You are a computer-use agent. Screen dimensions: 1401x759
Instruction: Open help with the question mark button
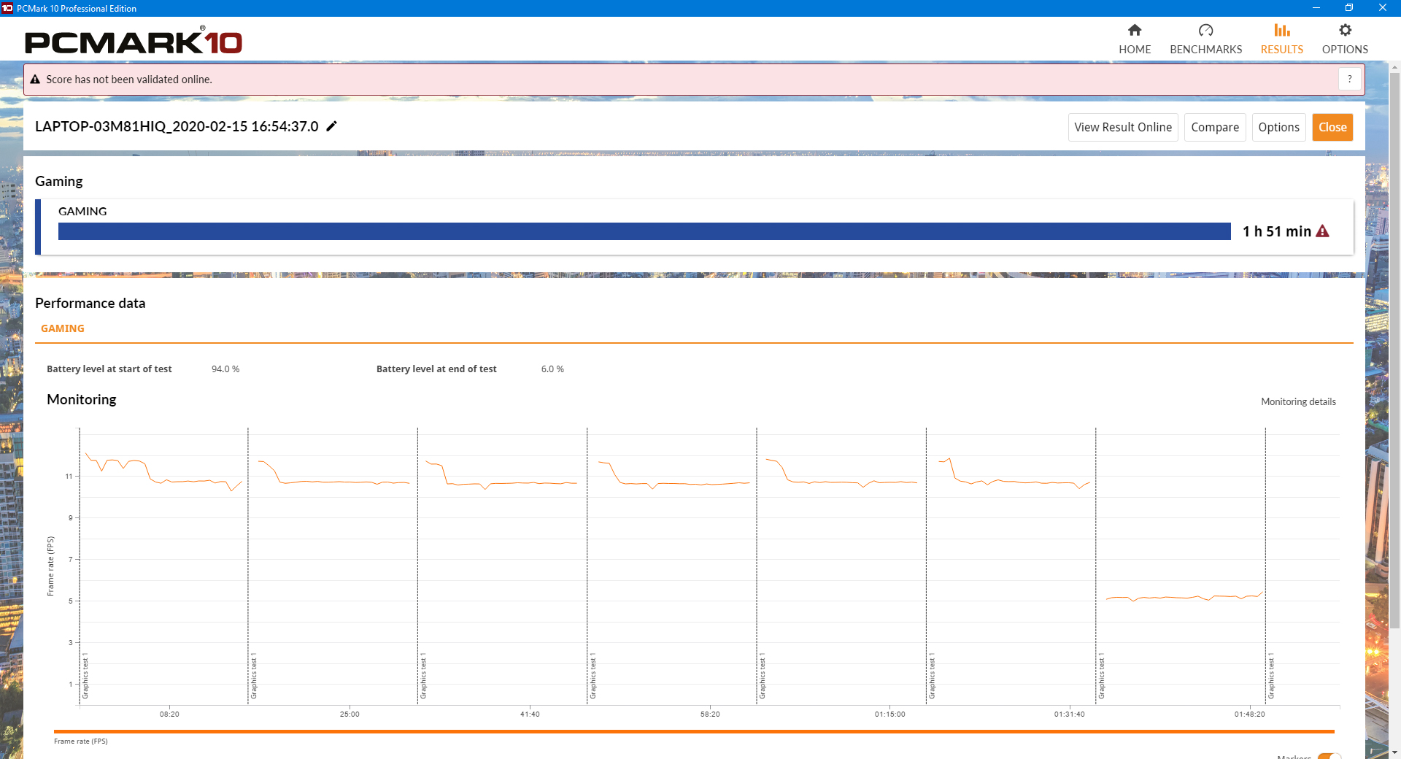(1350, 79)
